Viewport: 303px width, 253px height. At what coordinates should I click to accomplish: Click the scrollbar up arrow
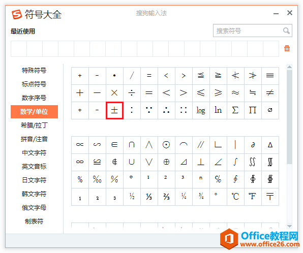point(289,67)
